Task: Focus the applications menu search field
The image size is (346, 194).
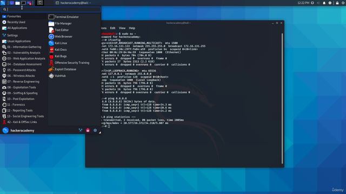Action: pos(51,9)
